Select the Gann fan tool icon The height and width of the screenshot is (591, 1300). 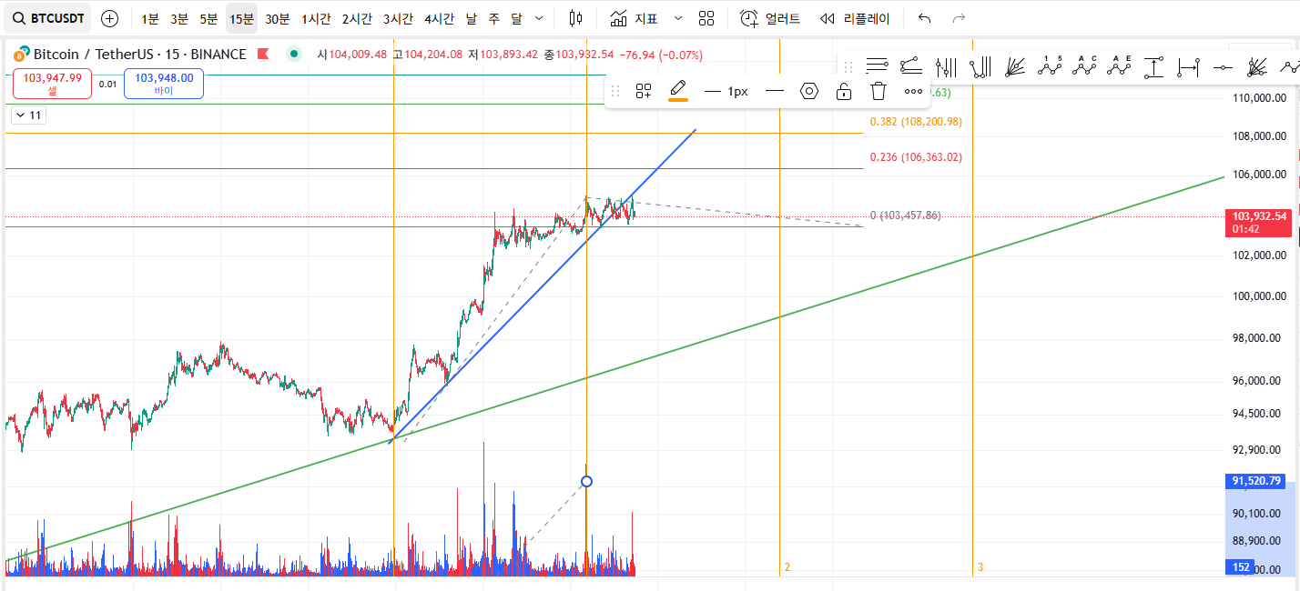pyautogui.click(x=1016, y=65)
